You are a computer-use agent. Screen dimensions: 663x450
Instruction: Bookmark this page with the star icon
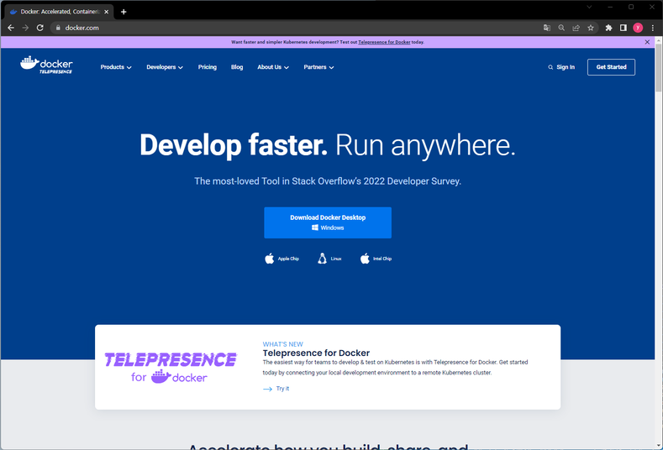click(591, 28)
